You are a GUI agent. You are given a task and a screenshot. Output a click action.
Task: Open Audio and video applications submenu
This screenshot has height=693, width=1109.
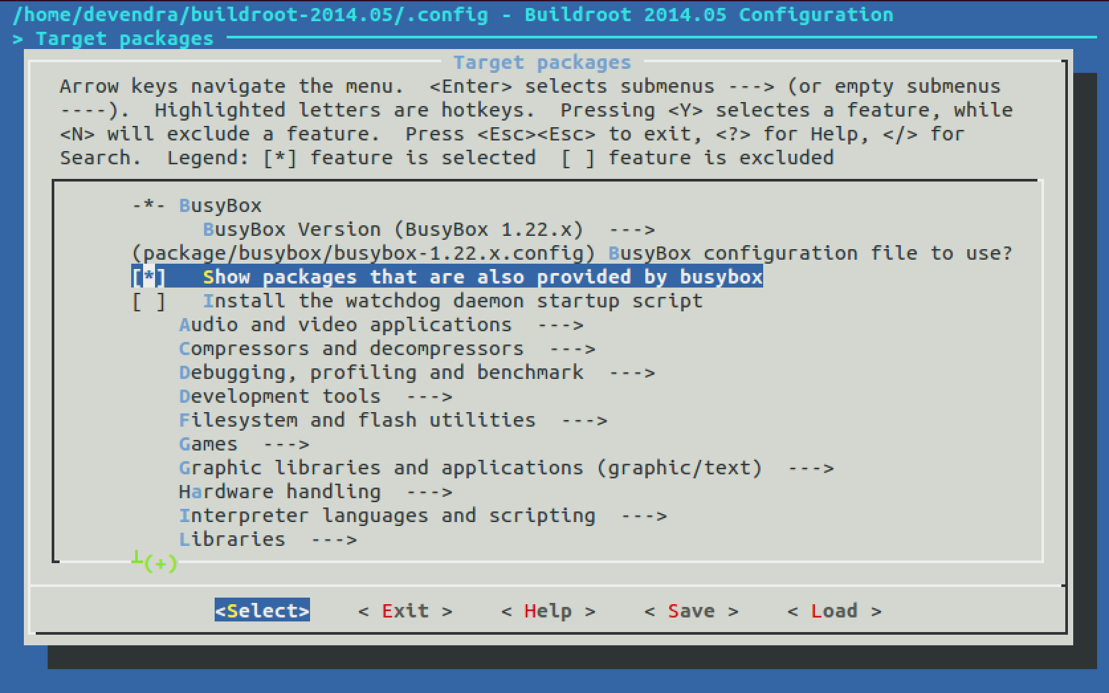pos(381,325)
